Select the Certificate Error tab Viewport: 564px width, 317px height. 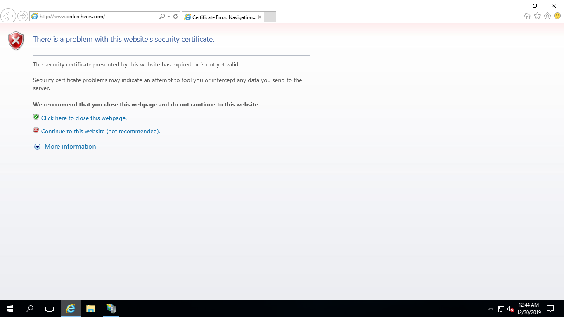pos(221,17)
